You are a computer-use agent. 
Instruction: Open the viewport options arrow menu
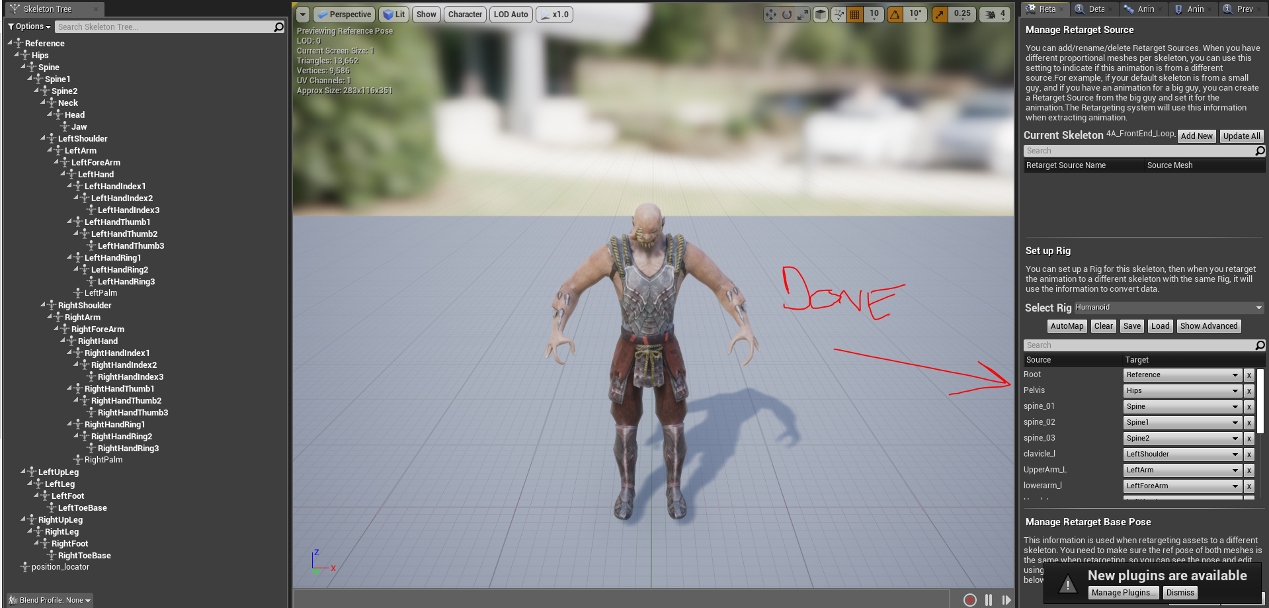click(303, 15)
